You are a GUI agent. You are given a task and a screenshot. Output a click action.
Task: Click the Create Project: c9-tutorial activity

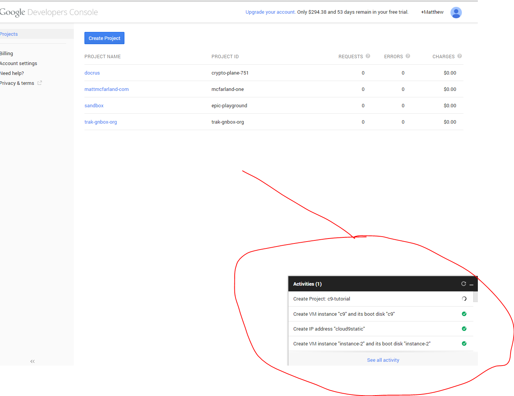coord(380,299)
